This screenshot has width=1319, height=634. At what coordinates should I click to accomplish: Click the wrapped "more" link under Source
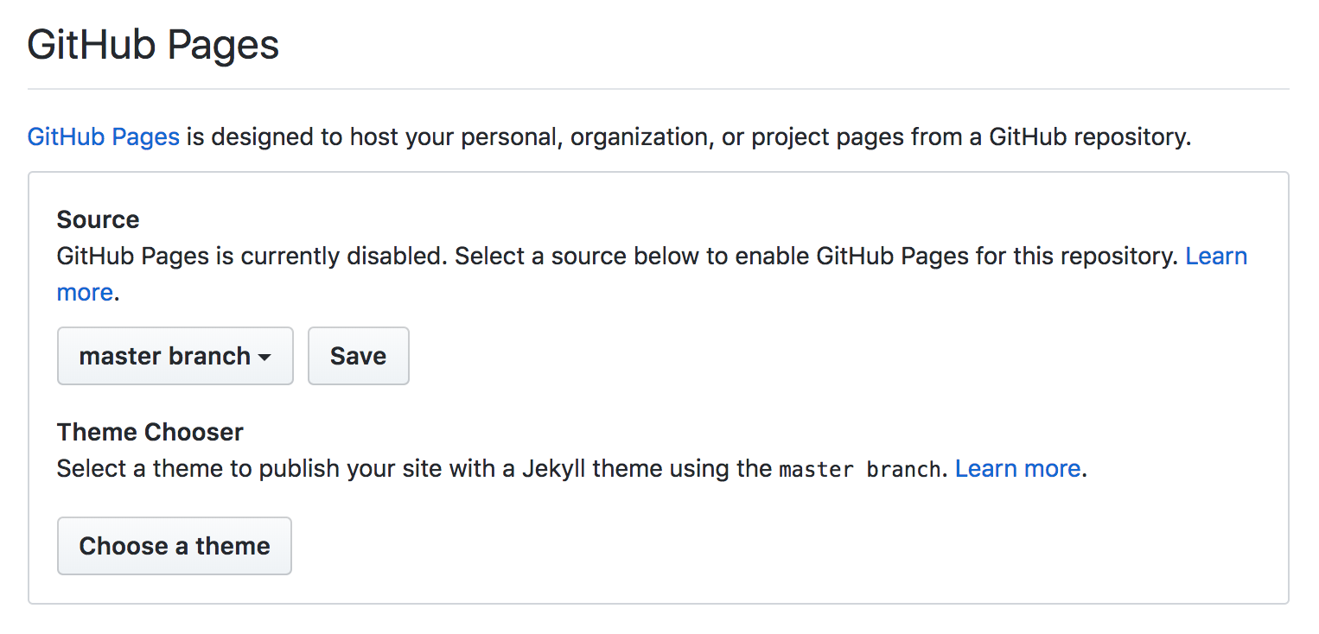(x=85, y=293)
